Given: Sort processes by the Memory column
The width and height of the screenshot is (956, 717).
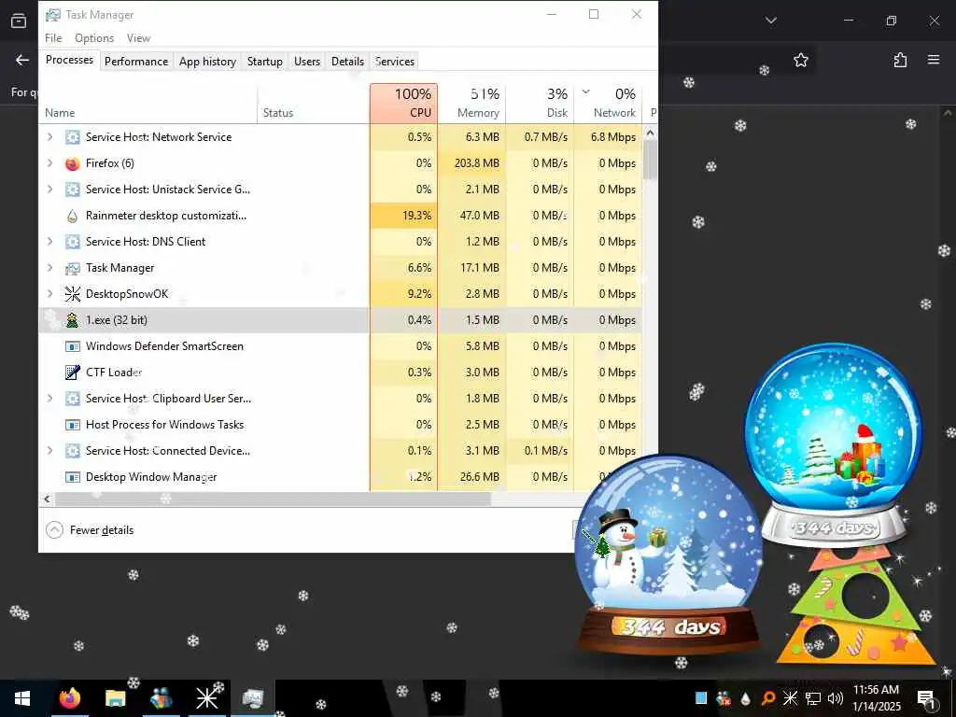Looking at the screenshot, I should [x=471, y=103].
